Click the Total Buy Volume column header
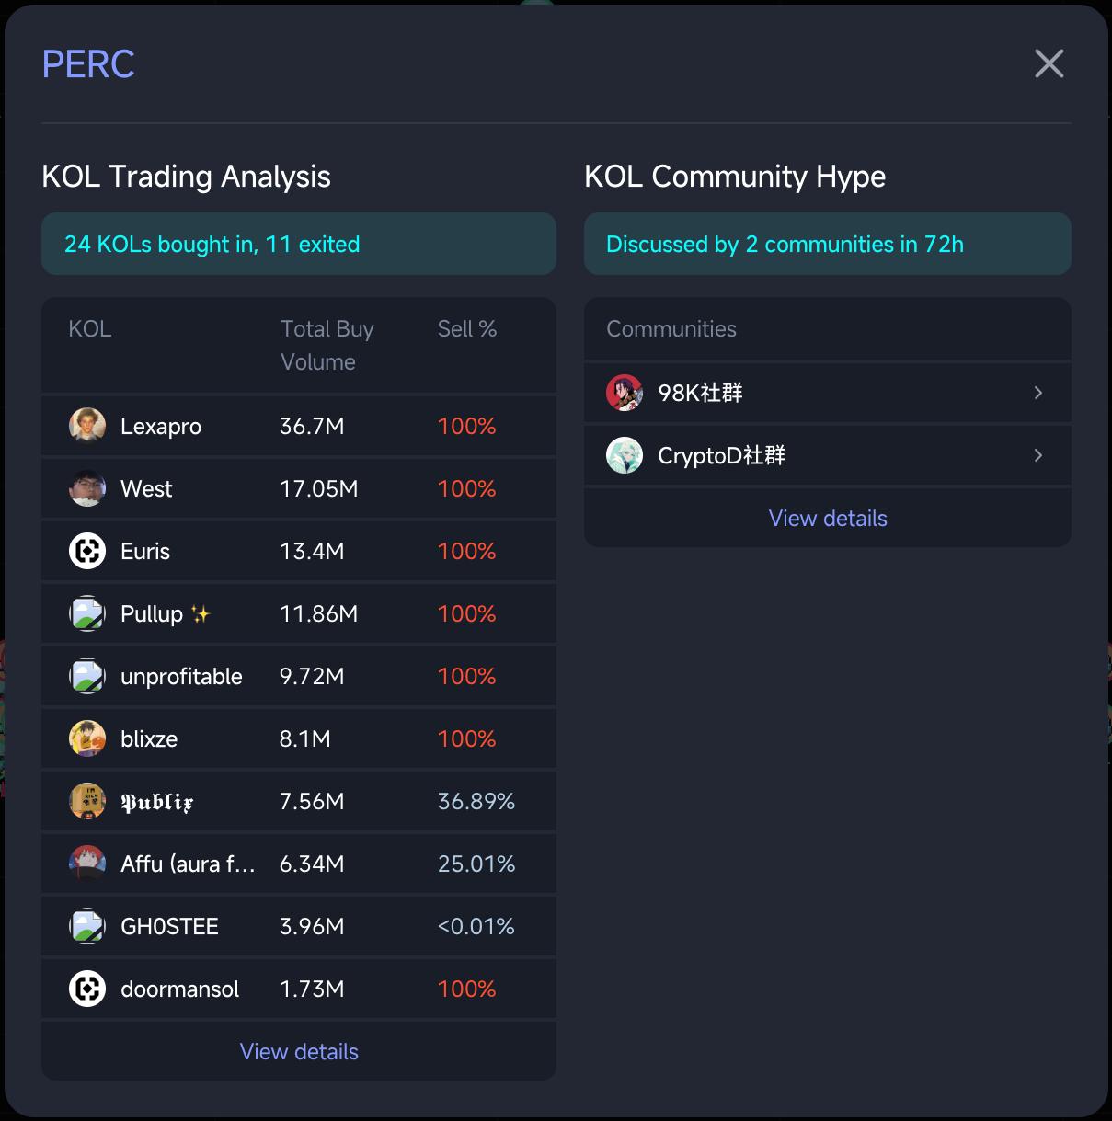 327,345
